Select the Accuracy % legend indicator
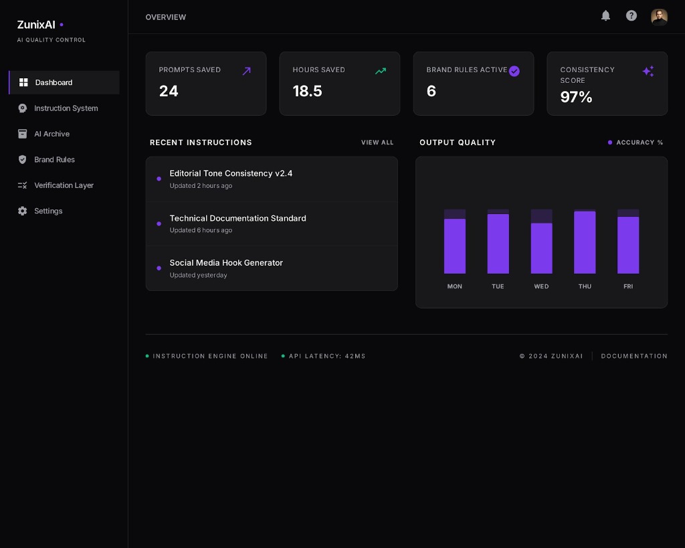 coord(610,143)
